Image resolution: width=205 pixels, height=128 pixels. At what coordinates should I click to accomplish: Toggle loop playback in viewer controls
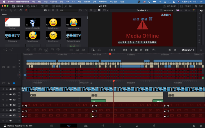pyautogui.click(x=153, y=50)
